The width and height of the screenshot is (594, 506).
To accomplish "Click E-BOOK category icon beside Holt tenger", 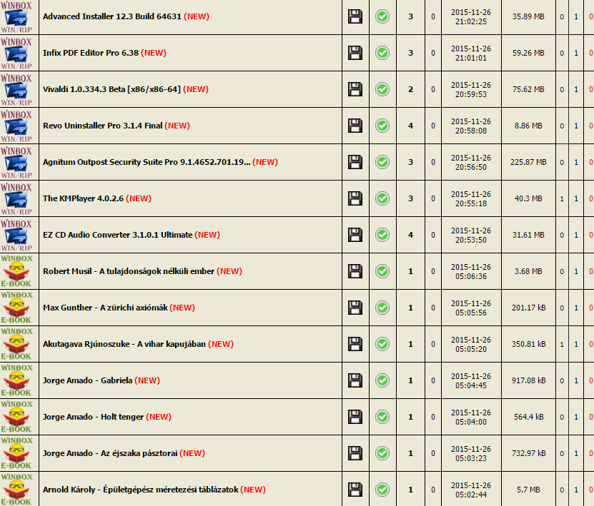I will coord(16,417).
